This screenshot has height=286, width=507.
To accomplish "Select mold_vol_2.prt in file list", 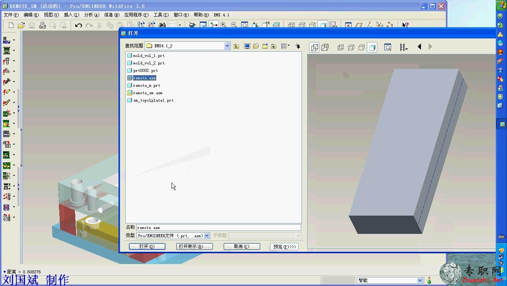I will (146, 63).
